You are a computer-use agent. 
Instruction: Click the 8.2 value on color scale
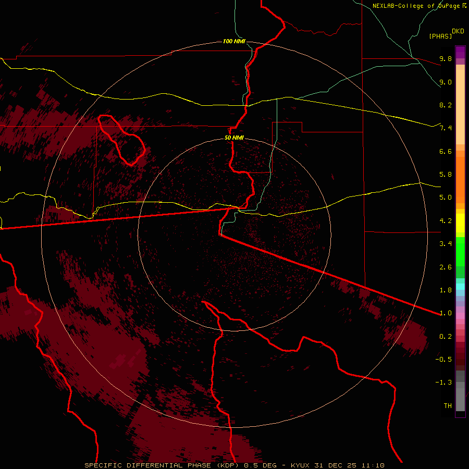point(446,105)
